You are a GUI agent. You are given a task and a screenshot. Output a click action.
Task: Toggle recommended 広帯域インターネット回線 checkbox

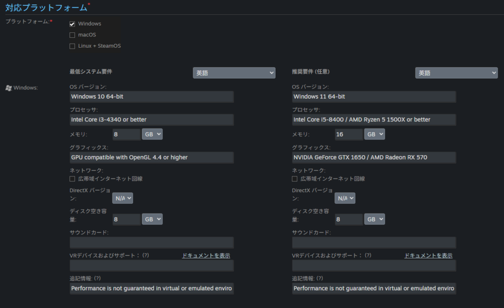295,179
